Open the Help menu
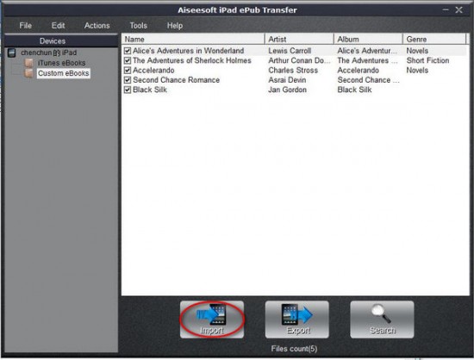 click(175, 26)
